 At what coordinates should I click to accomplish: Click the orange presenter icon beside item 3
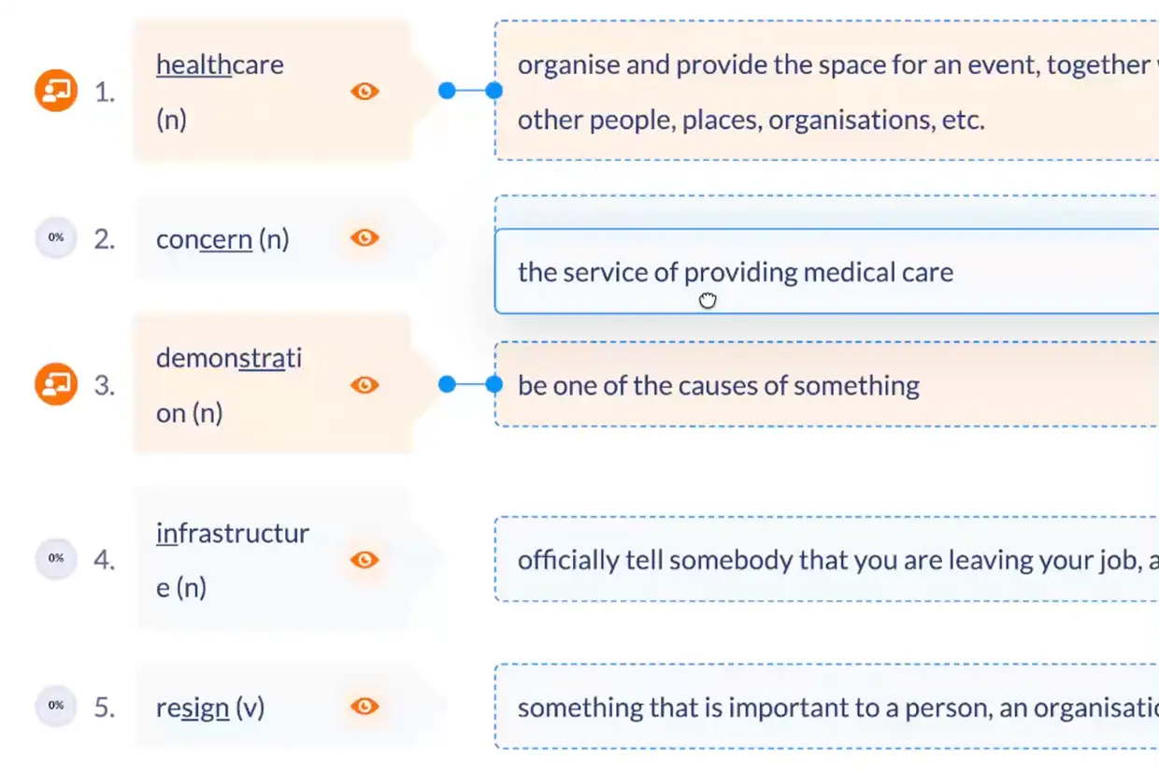56,384
